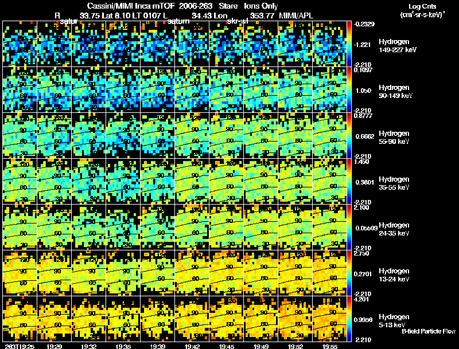Click the '-1.221' color scale value
Image resolution: width=459 pixels, height=349 pixels.
coord(363,45)
